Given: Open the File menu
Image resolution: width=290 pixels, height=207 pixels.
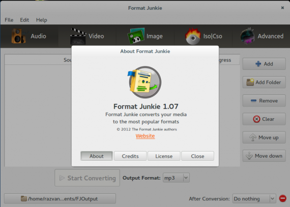Looking at the screenshot, I should coord(9,20).
